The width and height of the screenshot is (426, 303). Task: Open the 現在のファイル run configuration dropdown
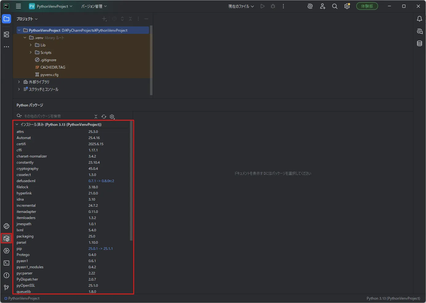coord(241,6)
